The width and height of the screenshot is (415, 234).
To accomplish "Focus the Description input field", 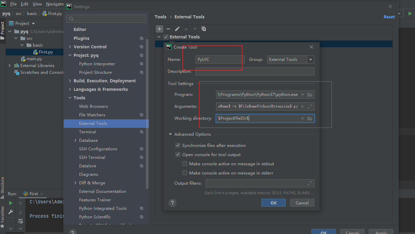I will tap(255, 71).
